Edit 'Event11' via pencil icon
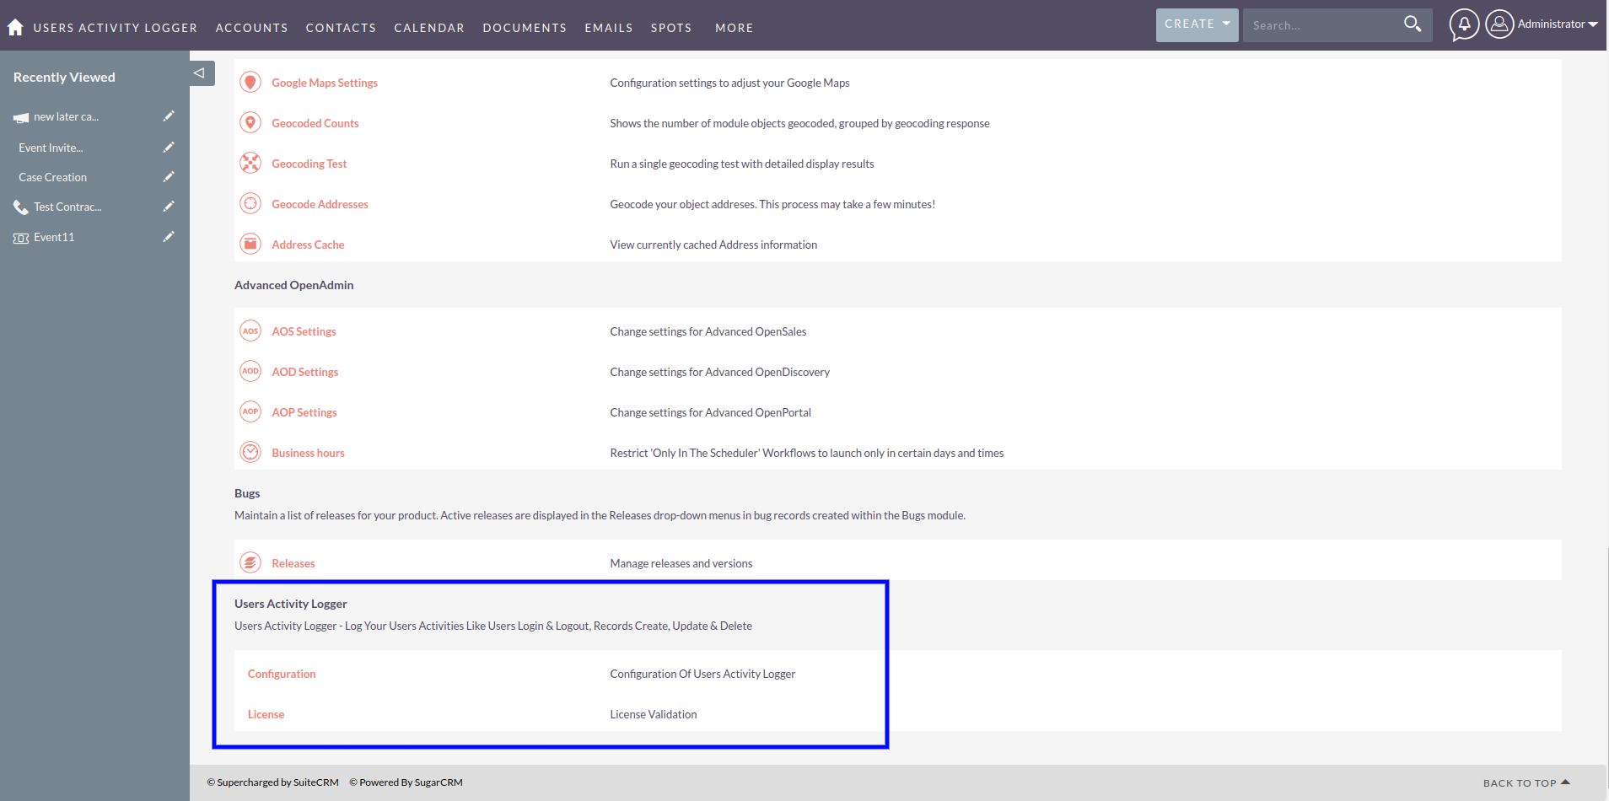This screenshot has height=801, width=1609. (x=169, y=237)
